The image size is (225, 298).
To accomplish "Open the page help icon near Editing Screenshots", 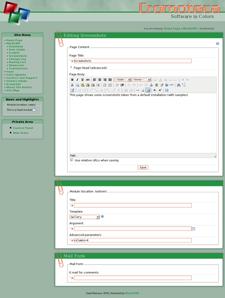I will pos(217,43).
